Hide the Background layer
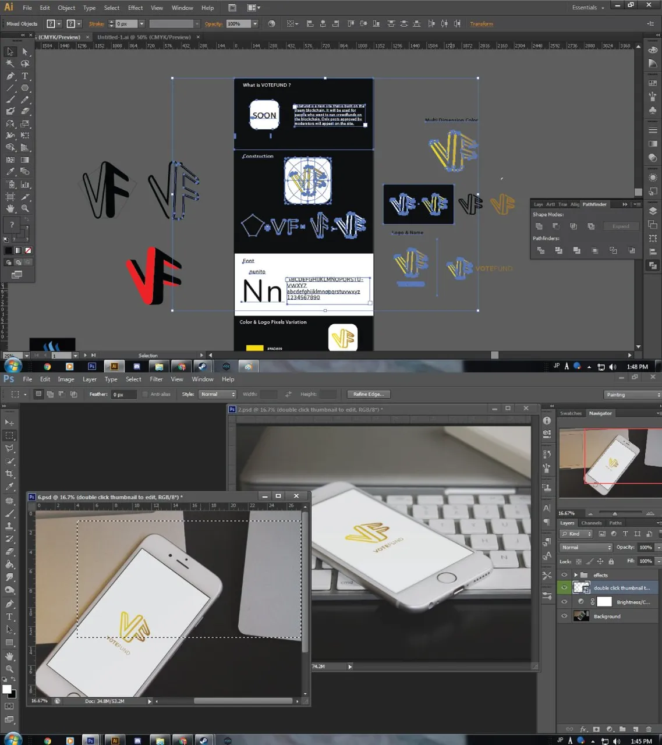662x745 pixels. (564, 616)
